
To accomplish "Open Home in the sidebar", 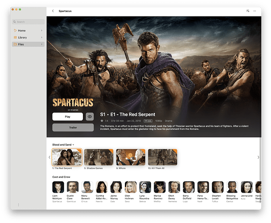I will pyautogui.click(x=28, y=30).
